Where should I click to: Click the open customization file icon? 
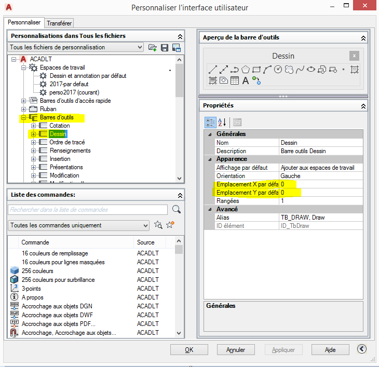click(x=153, y=47)
